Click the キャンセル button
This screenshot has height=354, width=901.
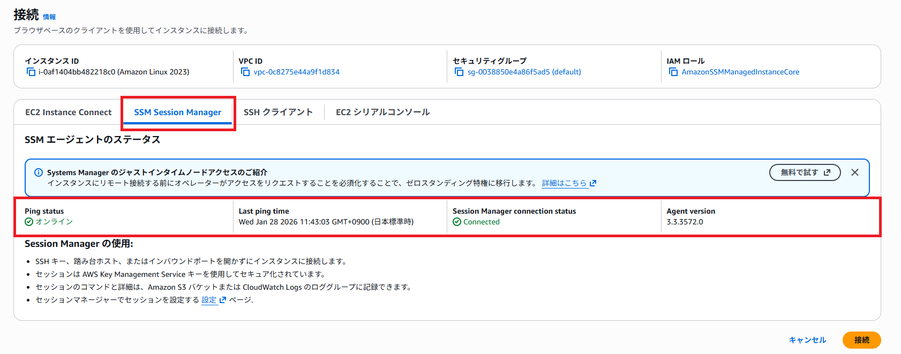coord(807,340)
